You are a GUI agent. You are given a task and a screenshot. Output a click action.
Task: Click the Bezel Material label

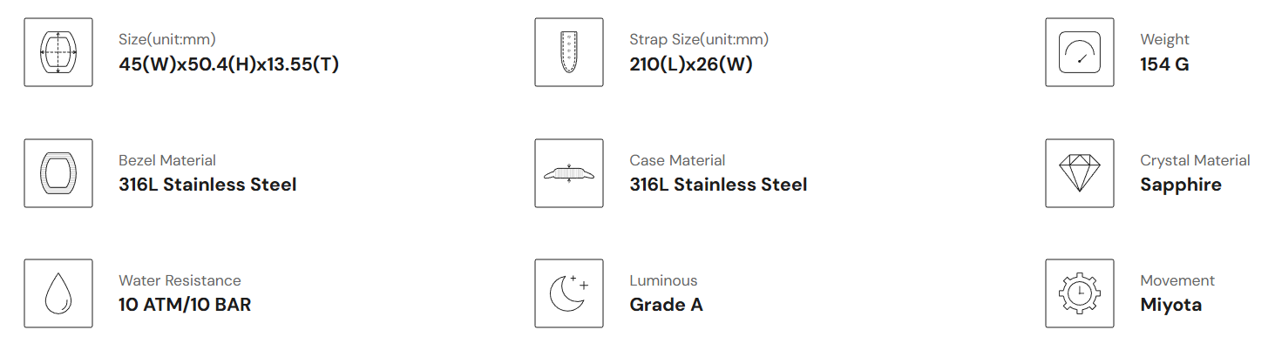point(167,160)
